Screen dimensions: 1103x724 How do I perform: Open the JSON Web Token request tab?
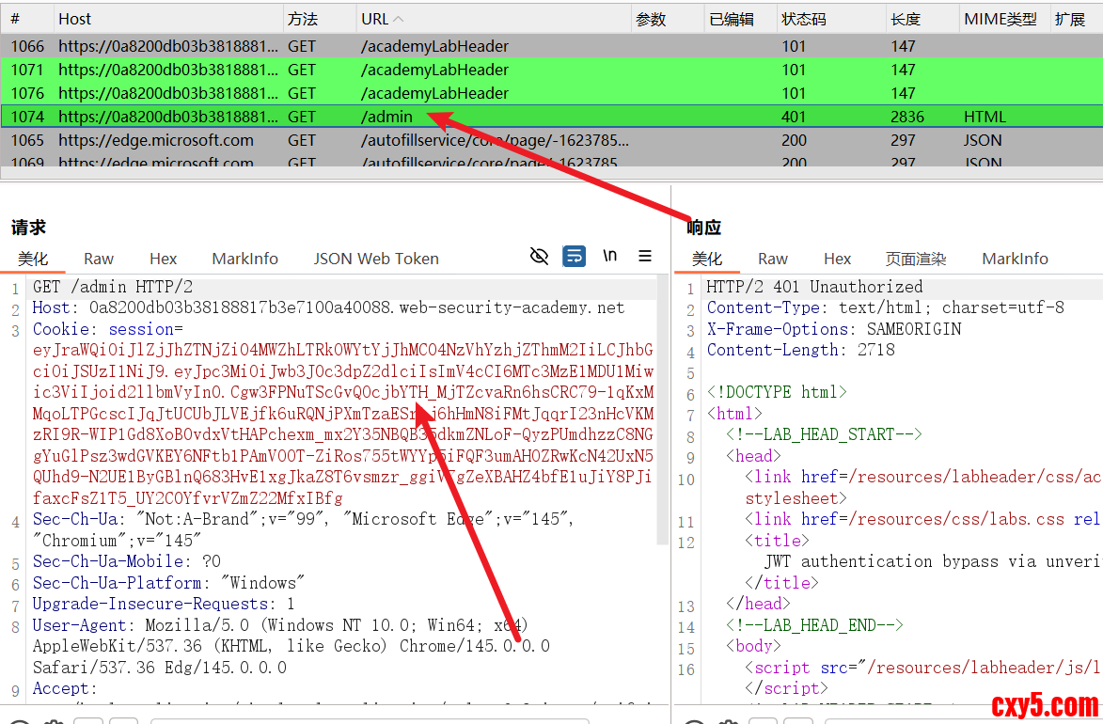coord(376,259)
